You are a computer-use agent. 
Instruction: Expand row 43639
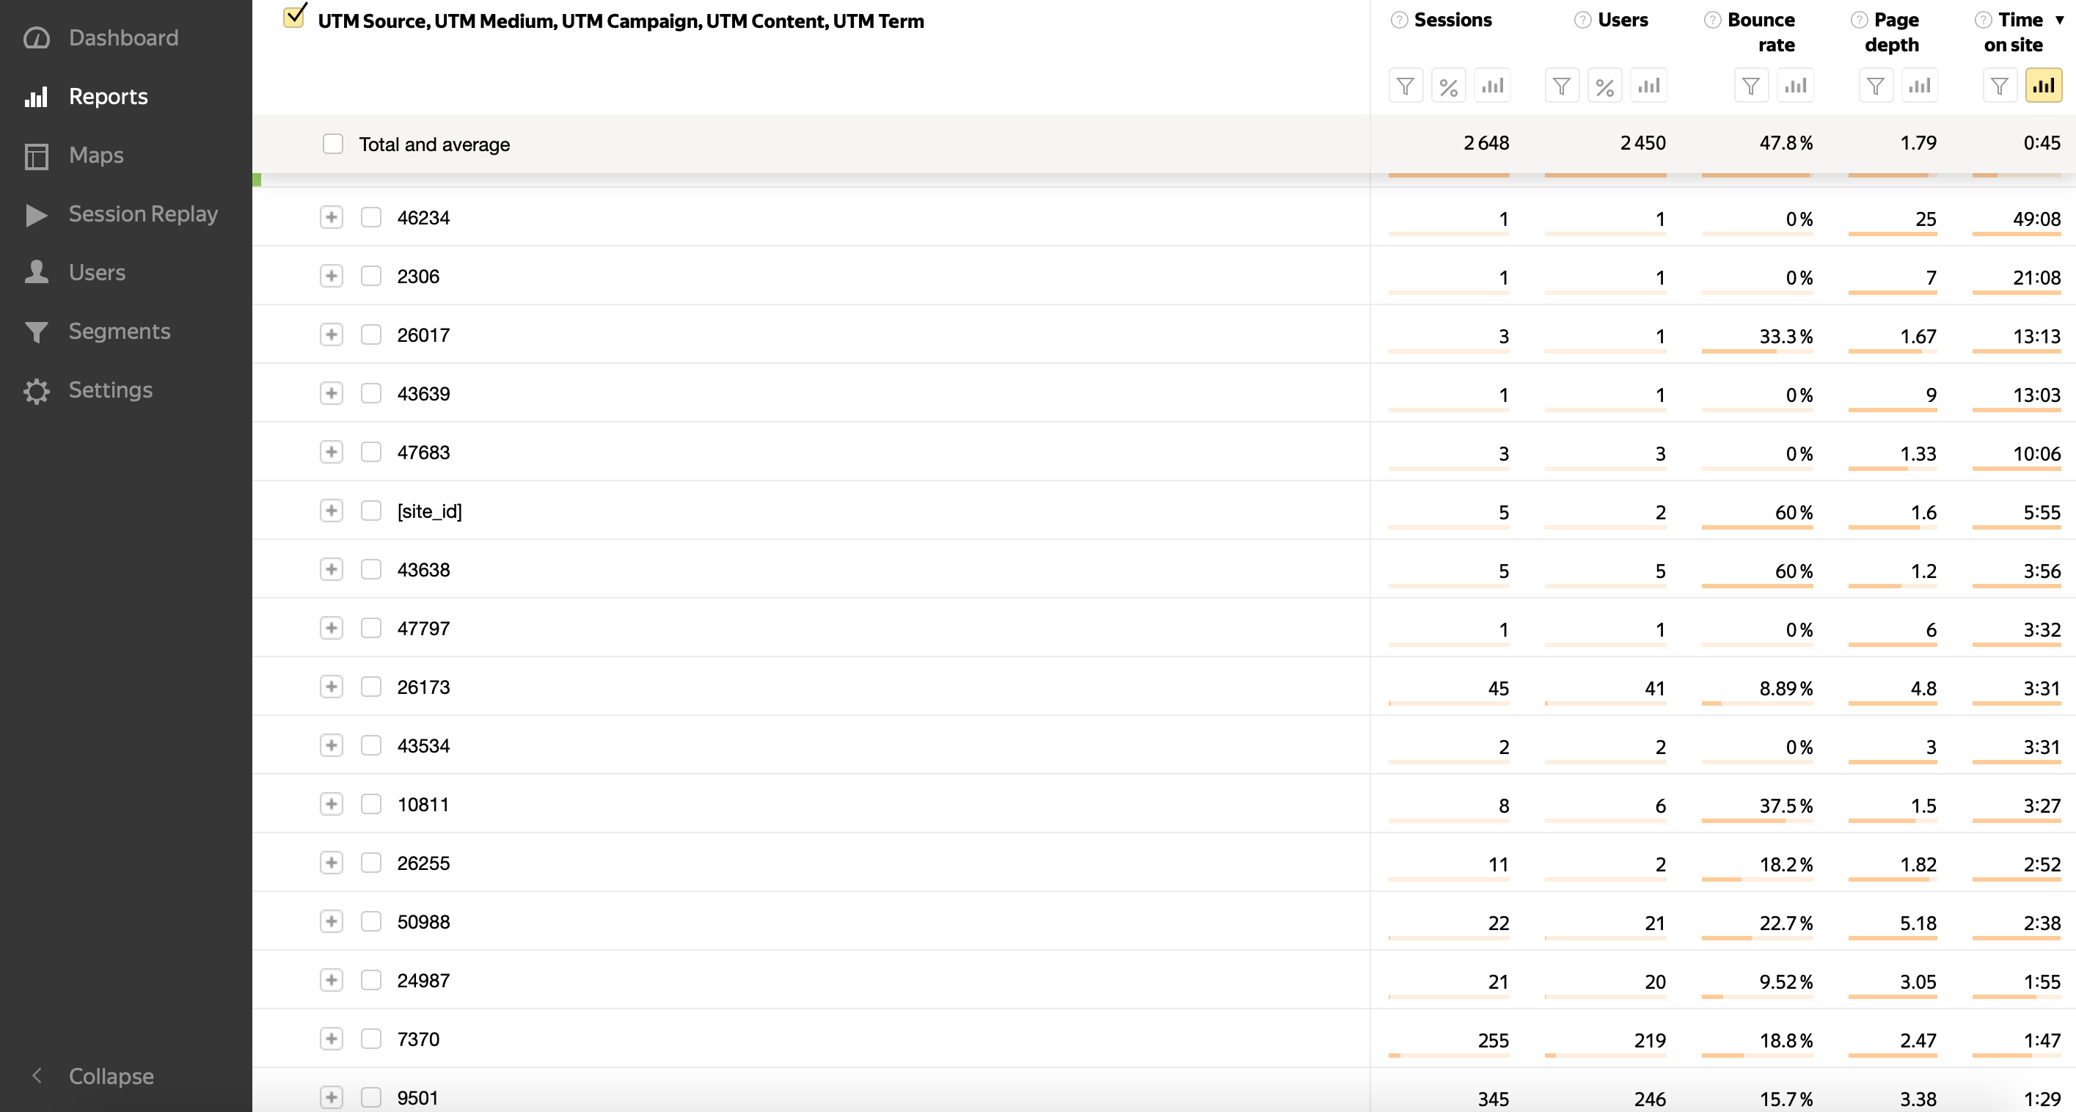(x=332, y=393)
